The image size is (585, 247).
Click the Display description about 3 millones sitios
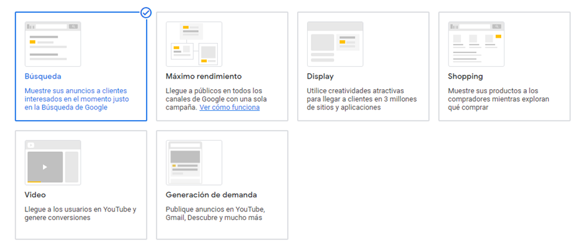click(362, 99)
